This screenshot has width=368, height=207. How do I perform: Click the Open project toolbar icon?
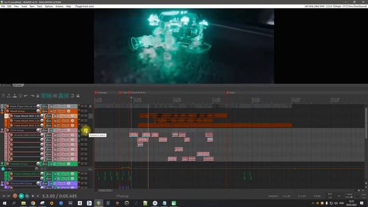(x=9, y=96)
